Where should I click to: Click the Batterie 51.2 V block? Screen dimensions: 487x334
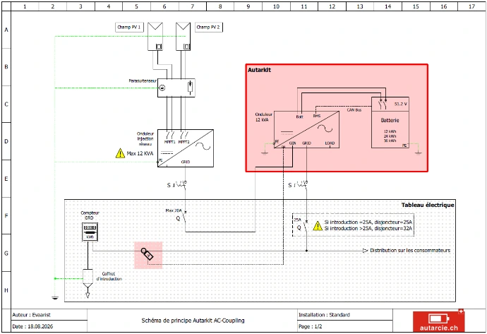click(x=390, y=122)
